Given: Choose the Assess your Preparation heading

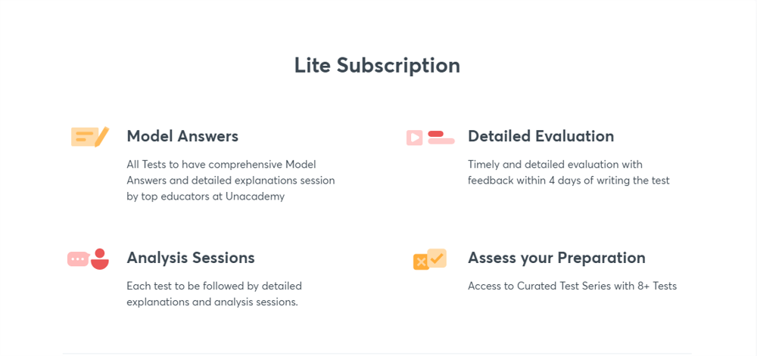Looking at the screenshot, I should click(x=556, y=258).
